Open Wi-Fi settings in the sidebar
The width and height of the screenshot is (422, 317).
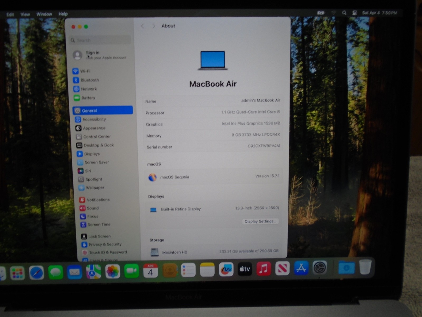[x=82, y=71]
